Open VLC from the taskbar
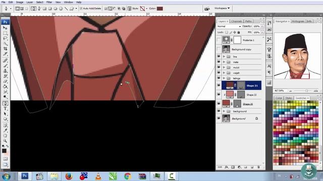The width and height of the screenshot is (323, 181). pyautogui.click(x=98, y=176)
